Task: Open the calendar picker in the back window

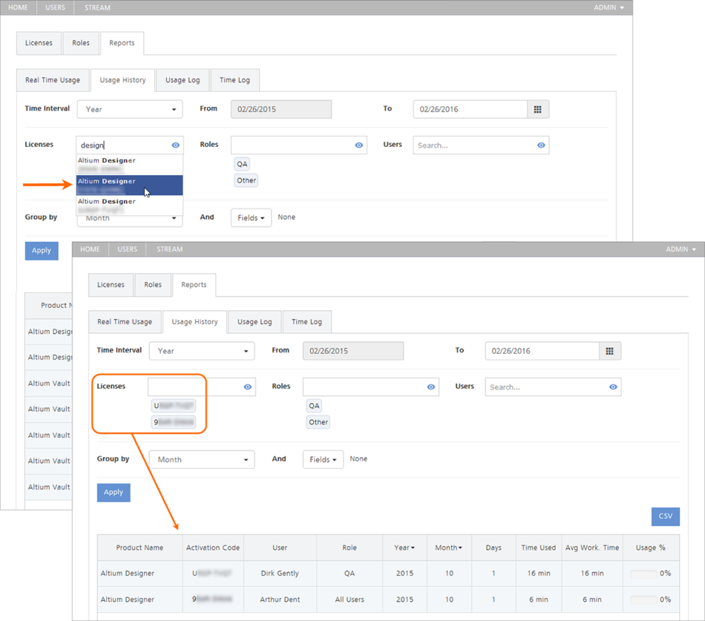Action: point(537,109)
